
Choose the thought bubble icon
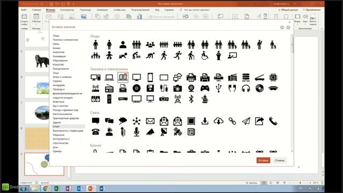tap(123, 121)
